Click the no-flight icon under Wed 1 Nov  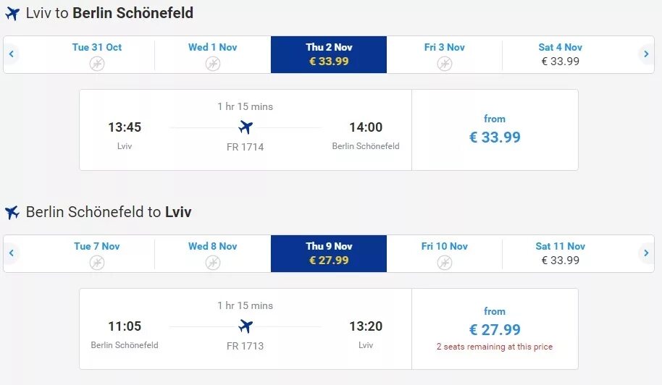pos(212,64)
